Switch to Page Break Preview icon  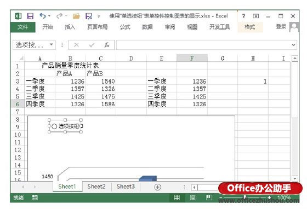[209, 198]
